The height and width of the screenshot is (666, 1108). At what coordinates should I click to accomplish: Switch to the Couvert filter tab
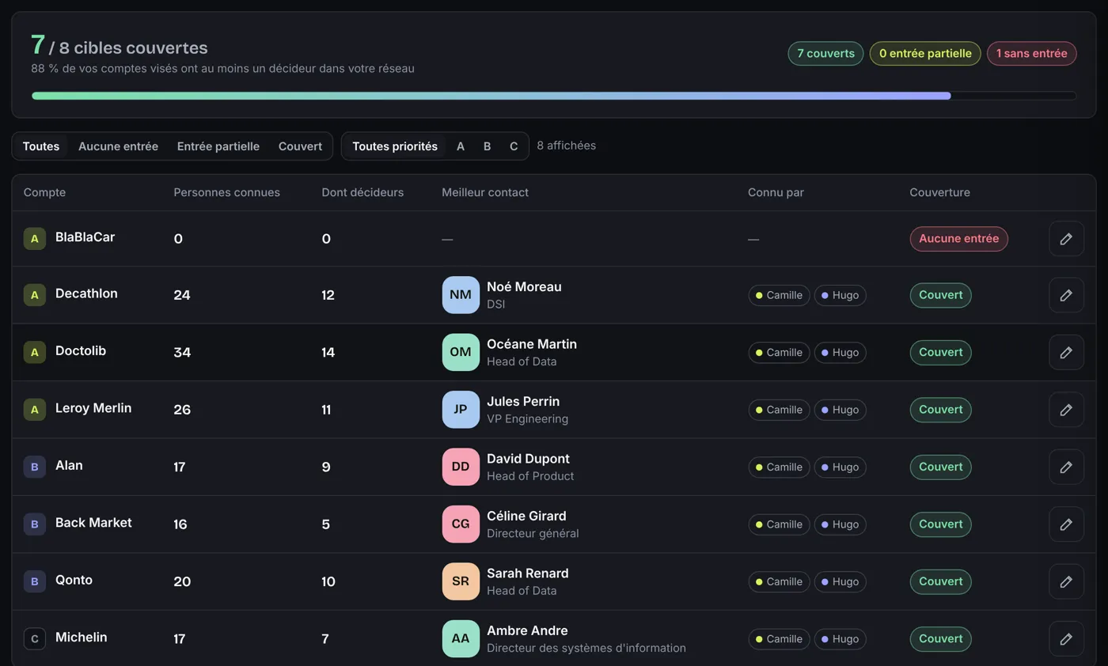point(300,146)
